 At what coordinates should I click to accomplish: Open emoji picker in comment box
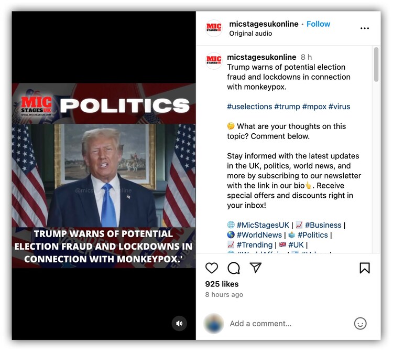tap(360, 323)
